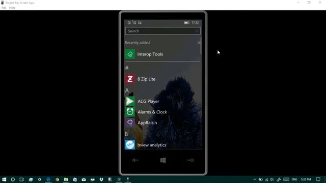The image size is (326, 183).
Task: Open the Mail taskbar icon
Action: (x=84, y=179)
